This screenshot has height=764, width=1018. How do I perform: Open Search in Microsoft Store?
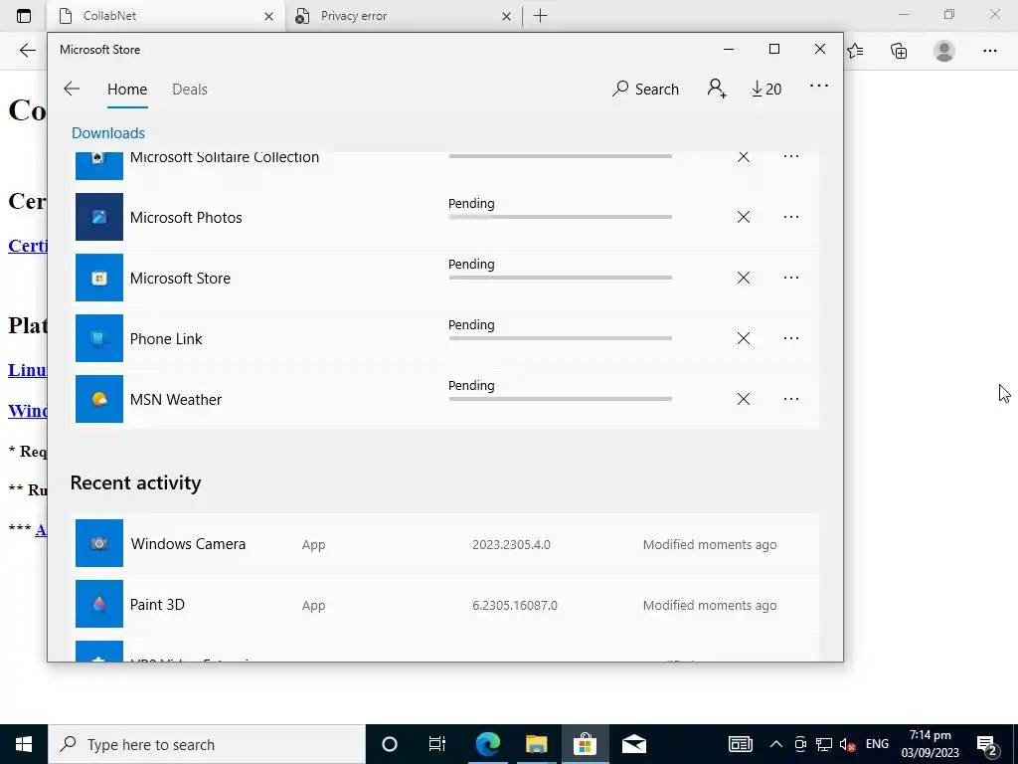point(645,89)
